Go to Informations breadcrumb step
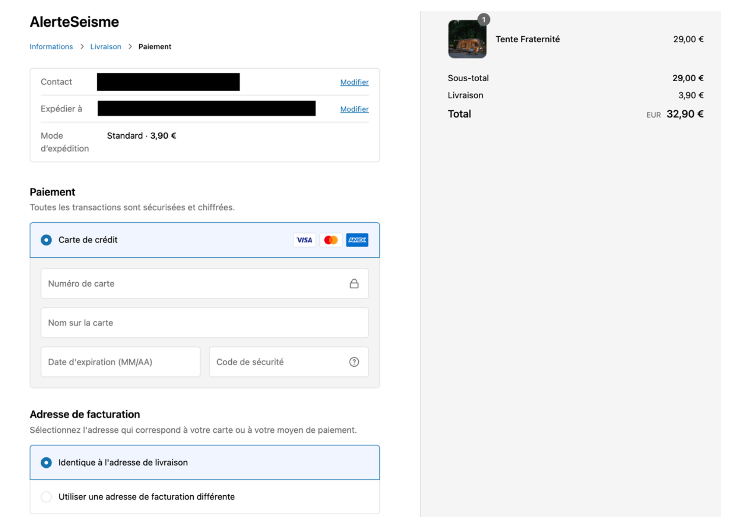Viewport: 732px width, 530px height. pos(51,47)
